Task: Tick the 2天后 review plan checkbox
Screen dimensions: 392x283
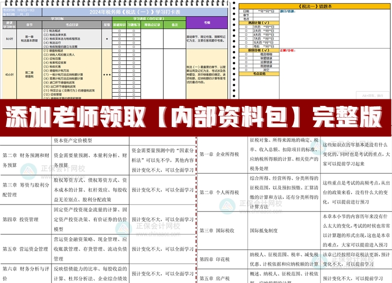Action: [x=246, y=31]
